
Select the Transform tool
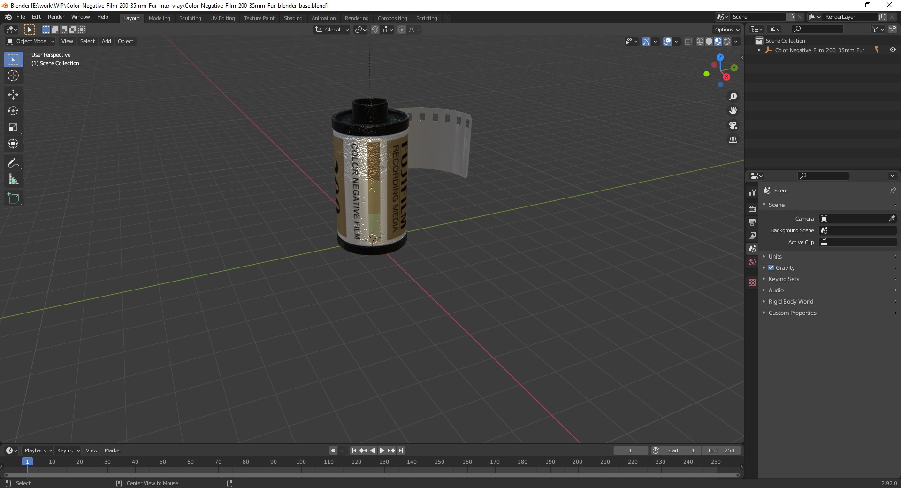point(13,144)
